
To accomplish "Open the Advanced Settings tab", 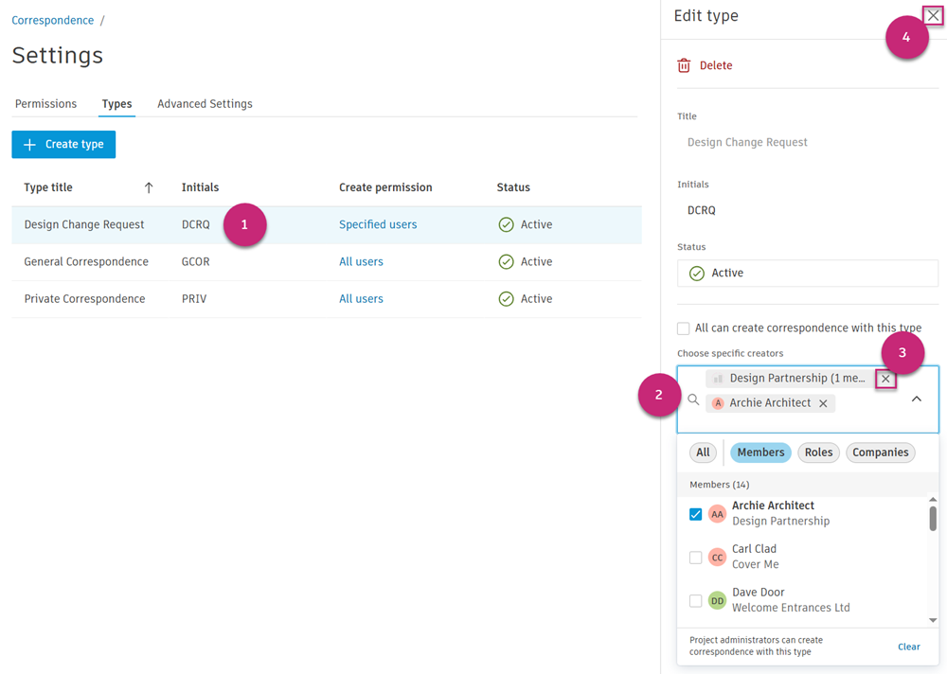I will coord(205,104).
